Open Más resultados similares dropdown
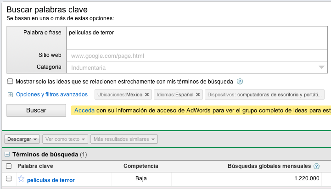This screenshot has height=189, width=331. click(x=124, y=139)
